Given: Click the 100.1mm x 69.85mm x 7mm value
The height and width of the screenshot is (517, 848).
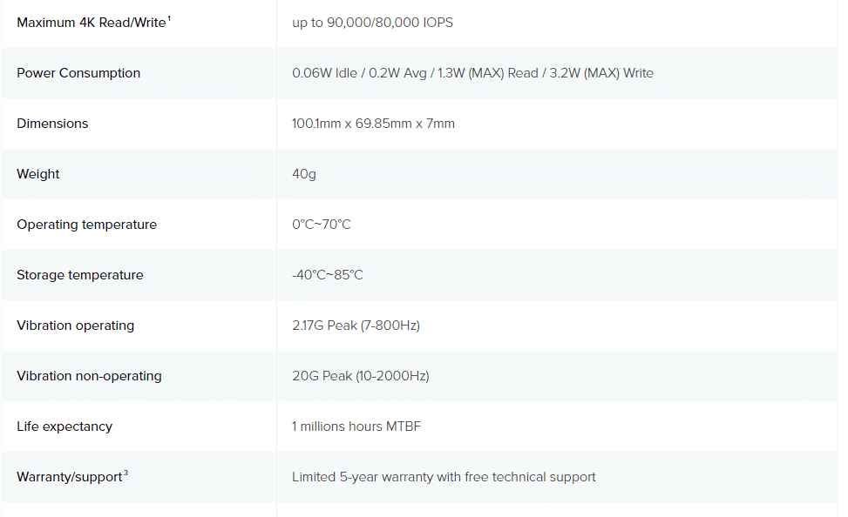Looking at the screenshot, I should (x=373, y=124).
